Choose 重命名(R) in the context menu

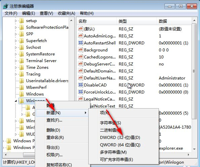coord(62,138)
